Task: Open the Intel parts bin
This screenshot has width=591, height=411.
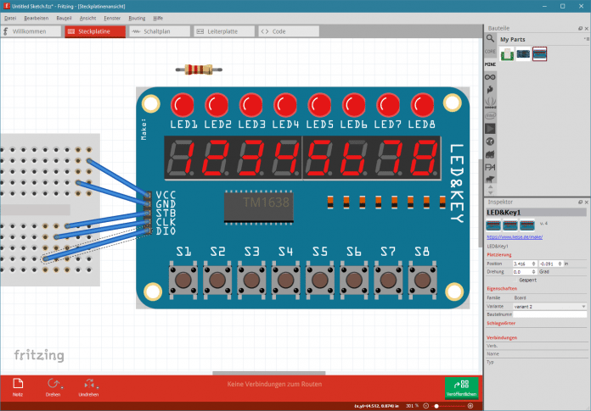Action: click(x=490, y=115)
